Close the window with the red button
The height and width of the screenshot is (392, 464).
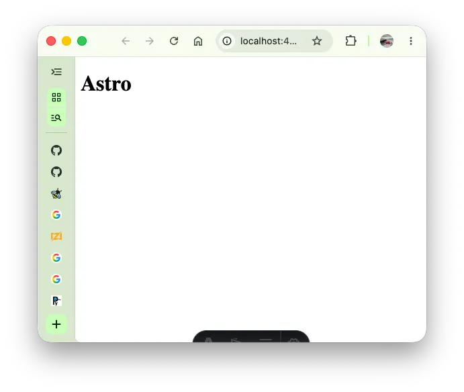tap(51, 41)
